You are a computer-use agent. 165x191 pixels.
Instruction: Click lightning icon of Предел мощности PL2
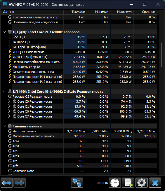click(10, 82)
